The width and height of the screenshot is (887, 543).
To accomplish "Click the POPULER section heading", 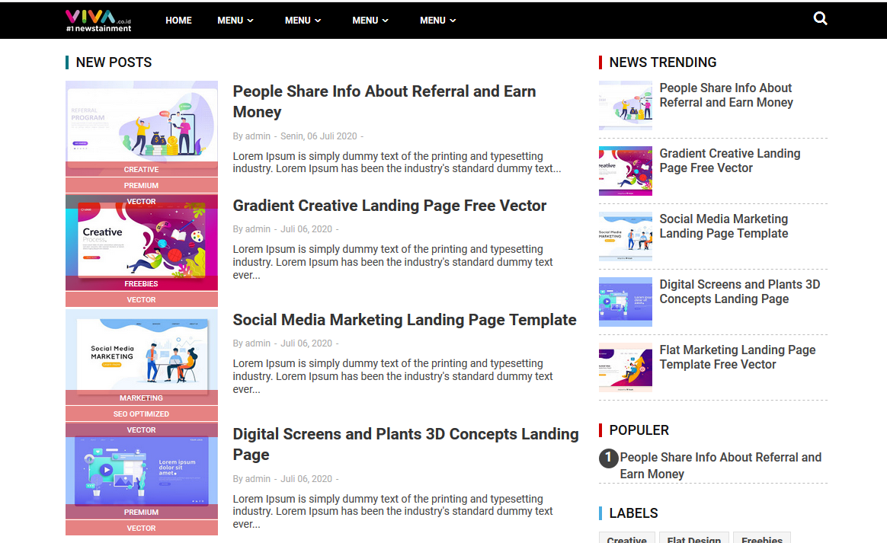I will click(639, 430).
